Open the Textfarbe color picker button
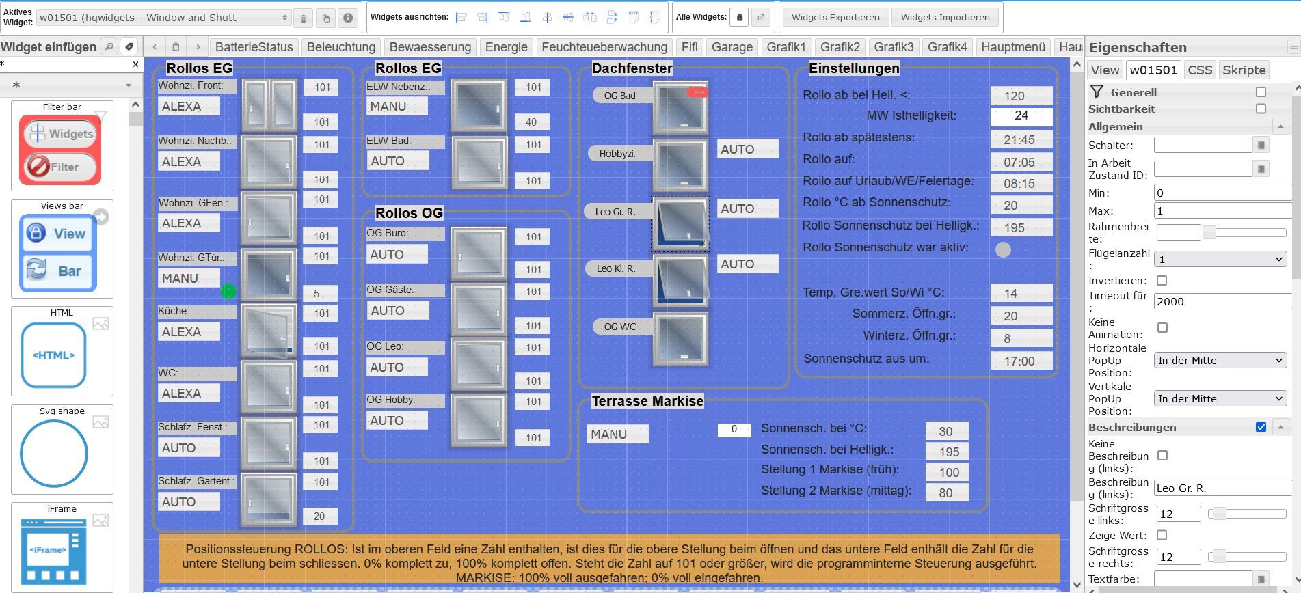This screenshot has width=1301, height=593. (x=1261, y=579)
